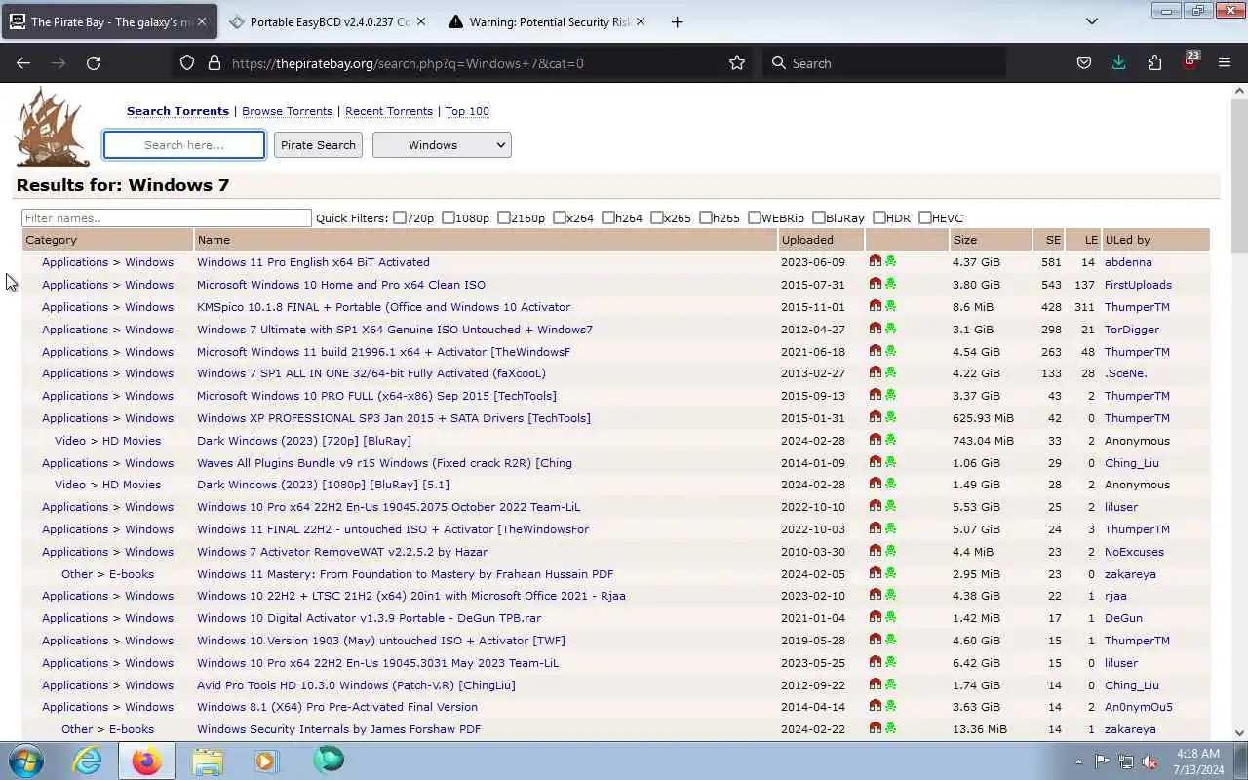
Task: Open the Windows Start orb
Action: coord(26,760)
